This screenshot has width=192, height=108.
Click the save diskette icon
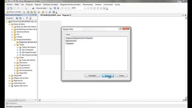pos(46,12)
